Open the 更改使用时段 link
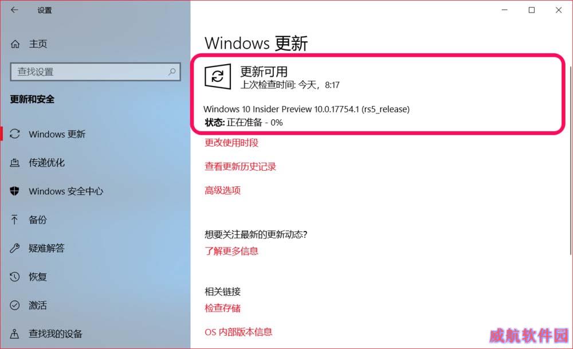Screen dimensions: 573x349 (x=231, y=143)
